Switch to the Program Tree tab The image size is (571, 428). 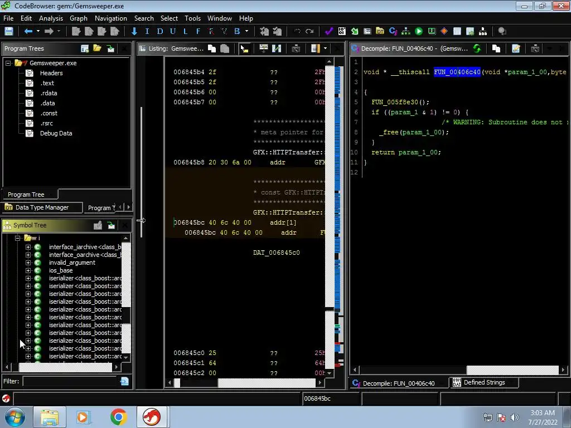coord(26,194)
